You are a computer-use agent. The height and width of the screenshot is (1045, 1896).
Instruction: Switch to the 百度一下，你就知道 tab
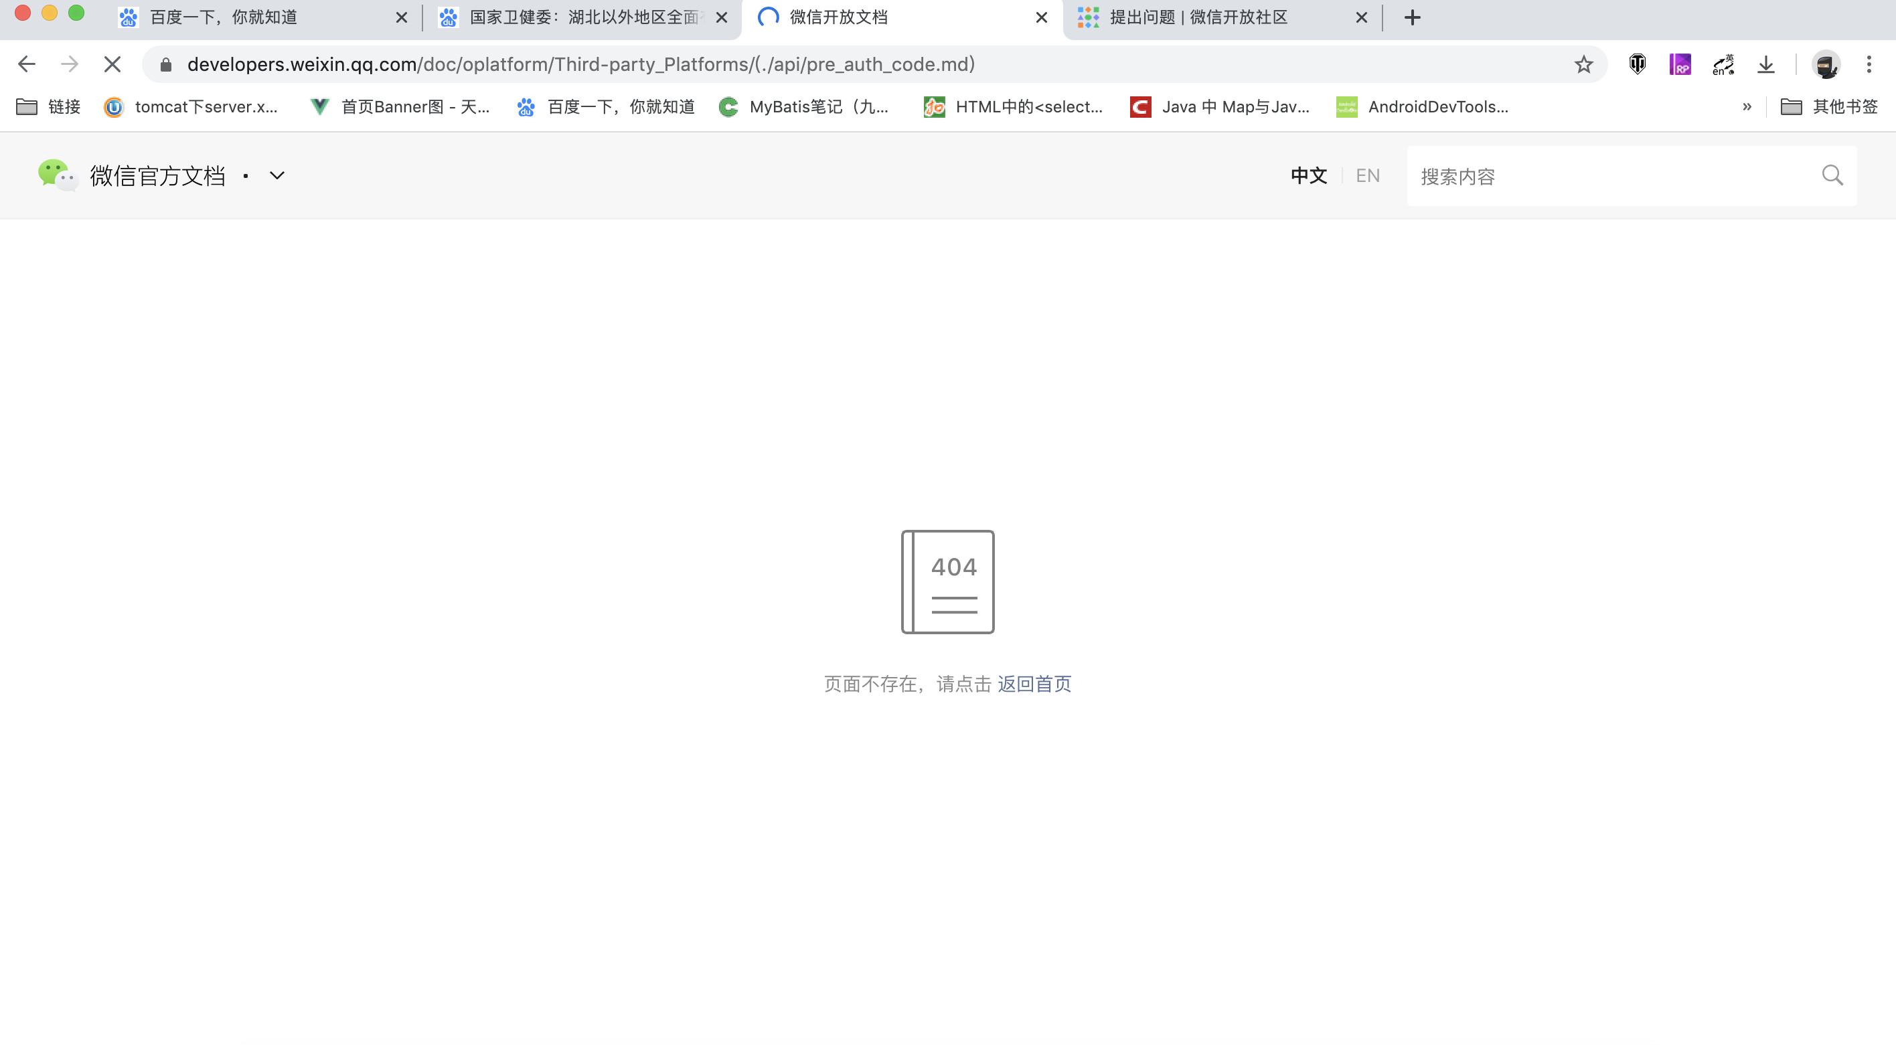(224, 17)
